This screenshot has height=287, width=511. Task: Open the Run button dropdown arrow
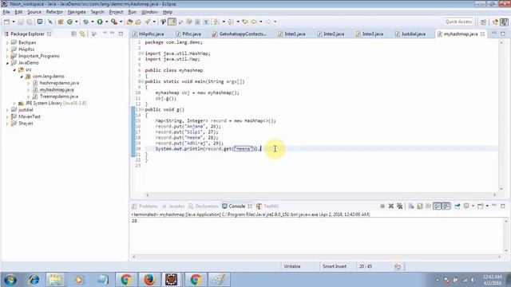tap(106, 22)
